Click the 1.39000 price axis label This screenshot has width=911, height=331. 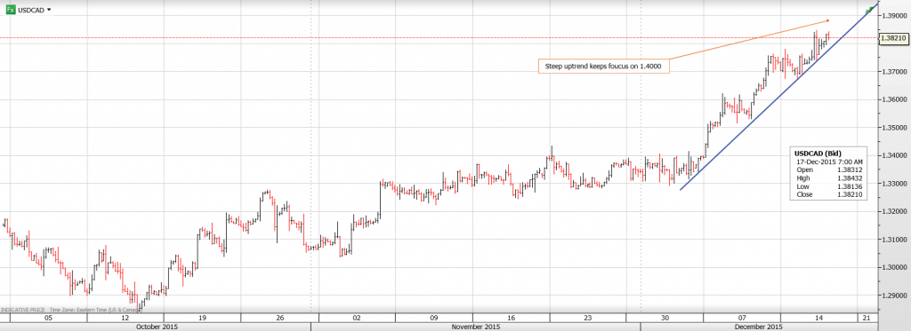894,15
